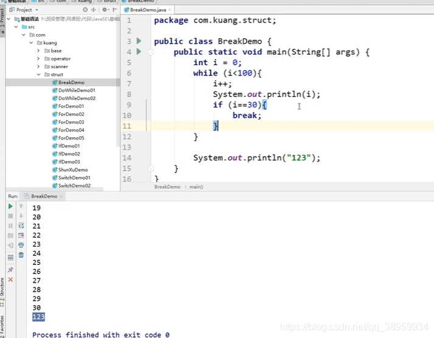
Task: Collapse the com package arrow
Action: 24,35
